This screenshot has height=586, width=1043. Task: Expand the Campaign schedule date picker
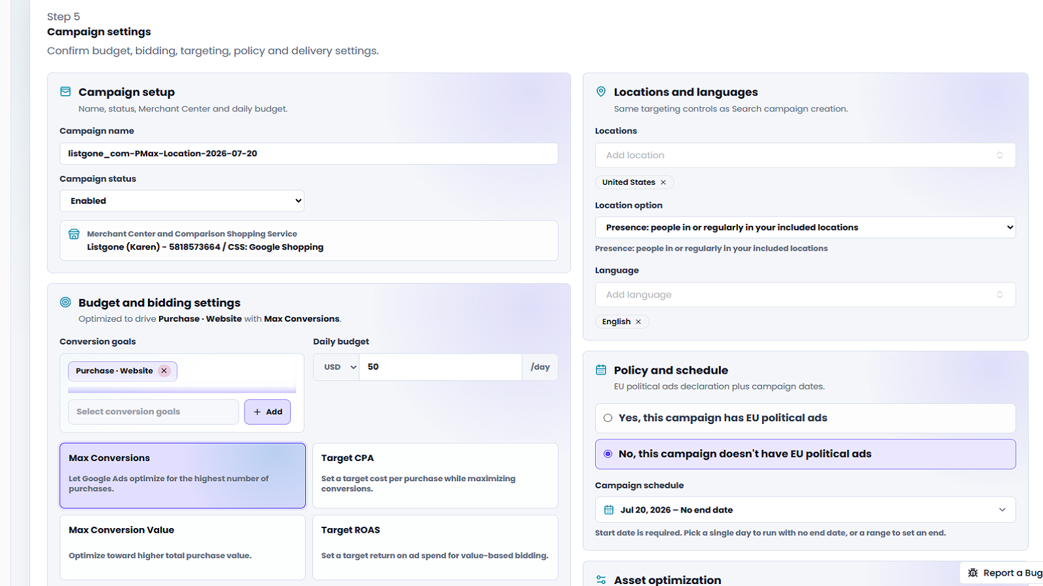tap(805, 510)
